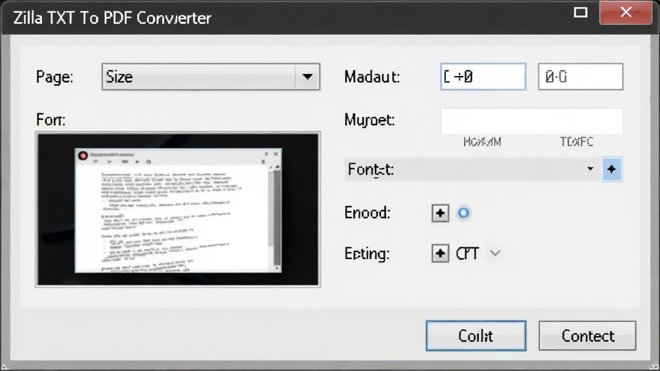This screenshot has width=660, height=371.
Task: Click the blue button beside Fontet
Action: tap(612, 169)
